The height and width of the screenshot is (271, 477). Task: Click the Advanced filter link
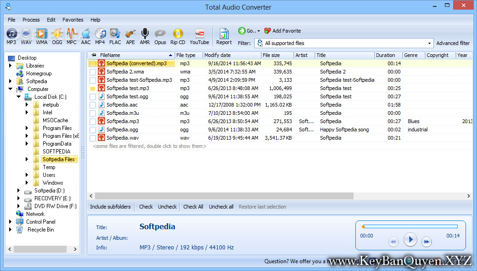(x=453, y=43)
